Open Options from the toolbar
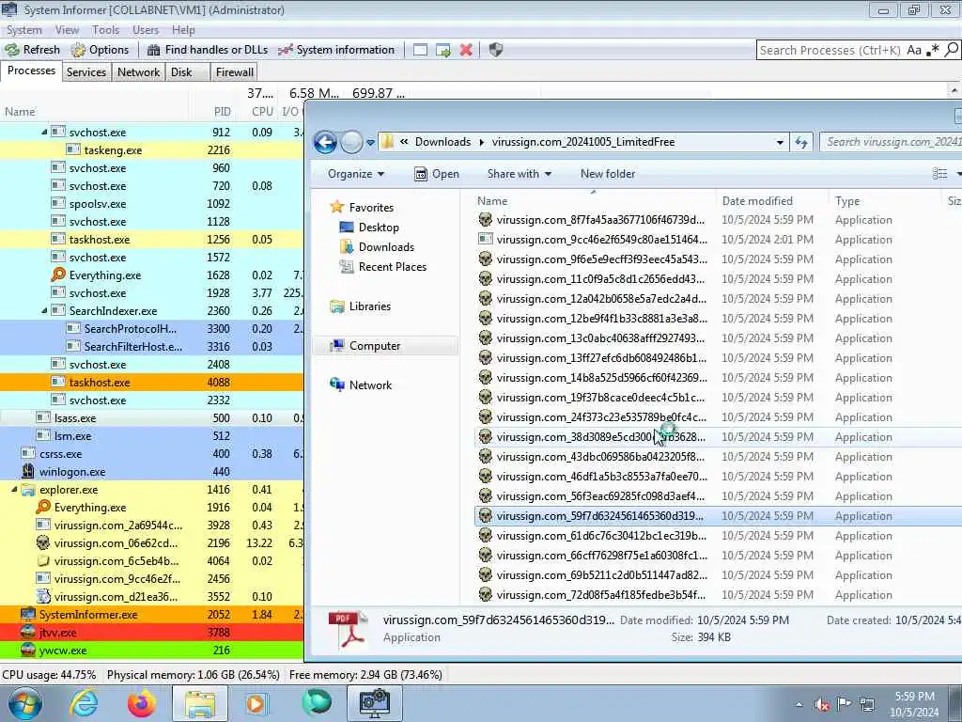Image resolution: width=962 pixels, height=722 pixels. coord(100,50)
